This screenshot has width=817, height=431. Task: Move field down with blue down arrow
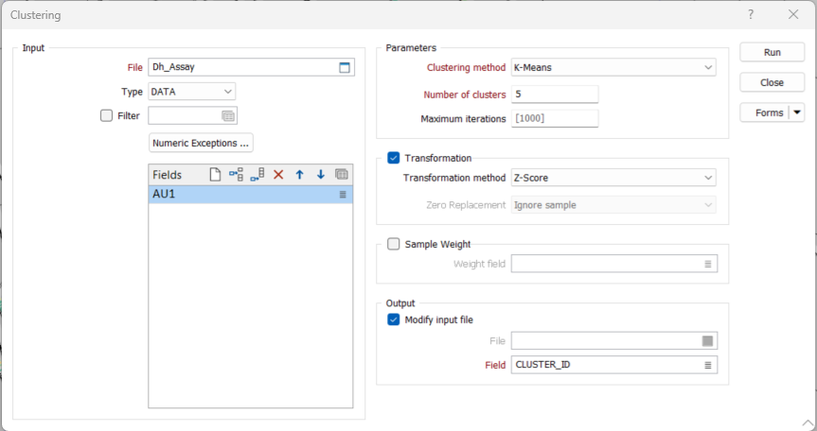click(x=321, y=175)
